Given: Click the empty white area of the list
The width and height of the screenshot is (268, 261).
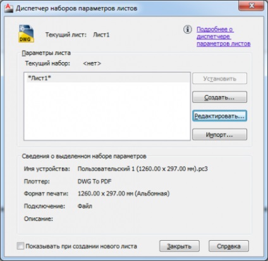Looking at the screenshot, I should click(107, 111).
